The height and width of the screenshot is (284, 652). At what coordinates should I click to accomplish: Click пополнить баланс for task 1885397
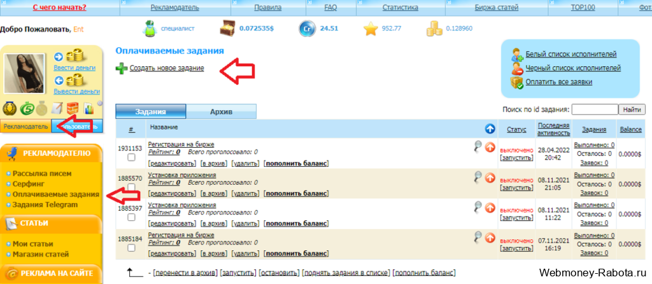click(x=296, y=224)
